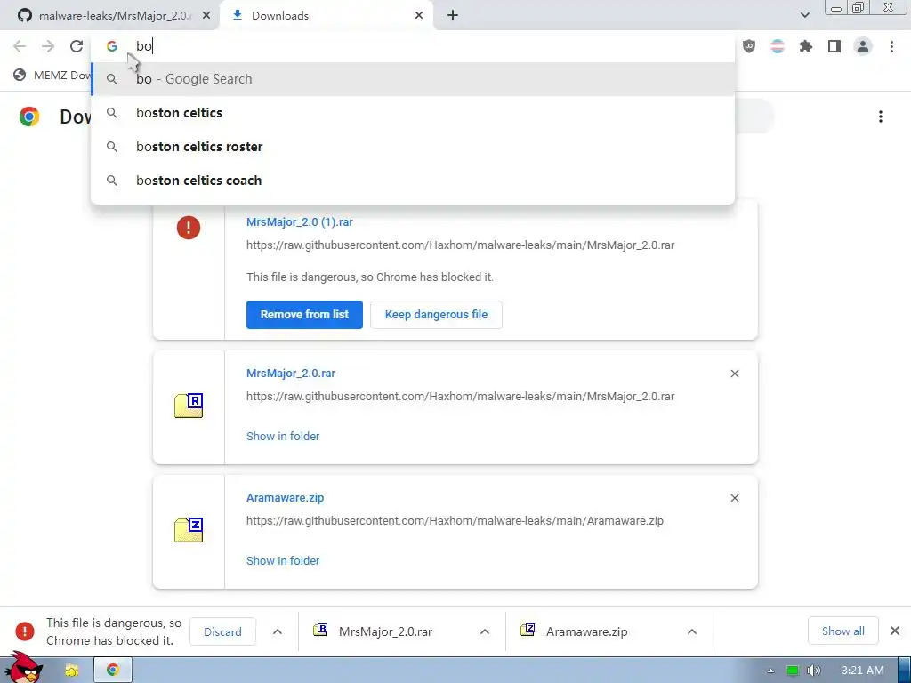The width and height of the screenshot is (911, 683).
Task: Open the uBlock Origin shield extension
Action: 749,46
